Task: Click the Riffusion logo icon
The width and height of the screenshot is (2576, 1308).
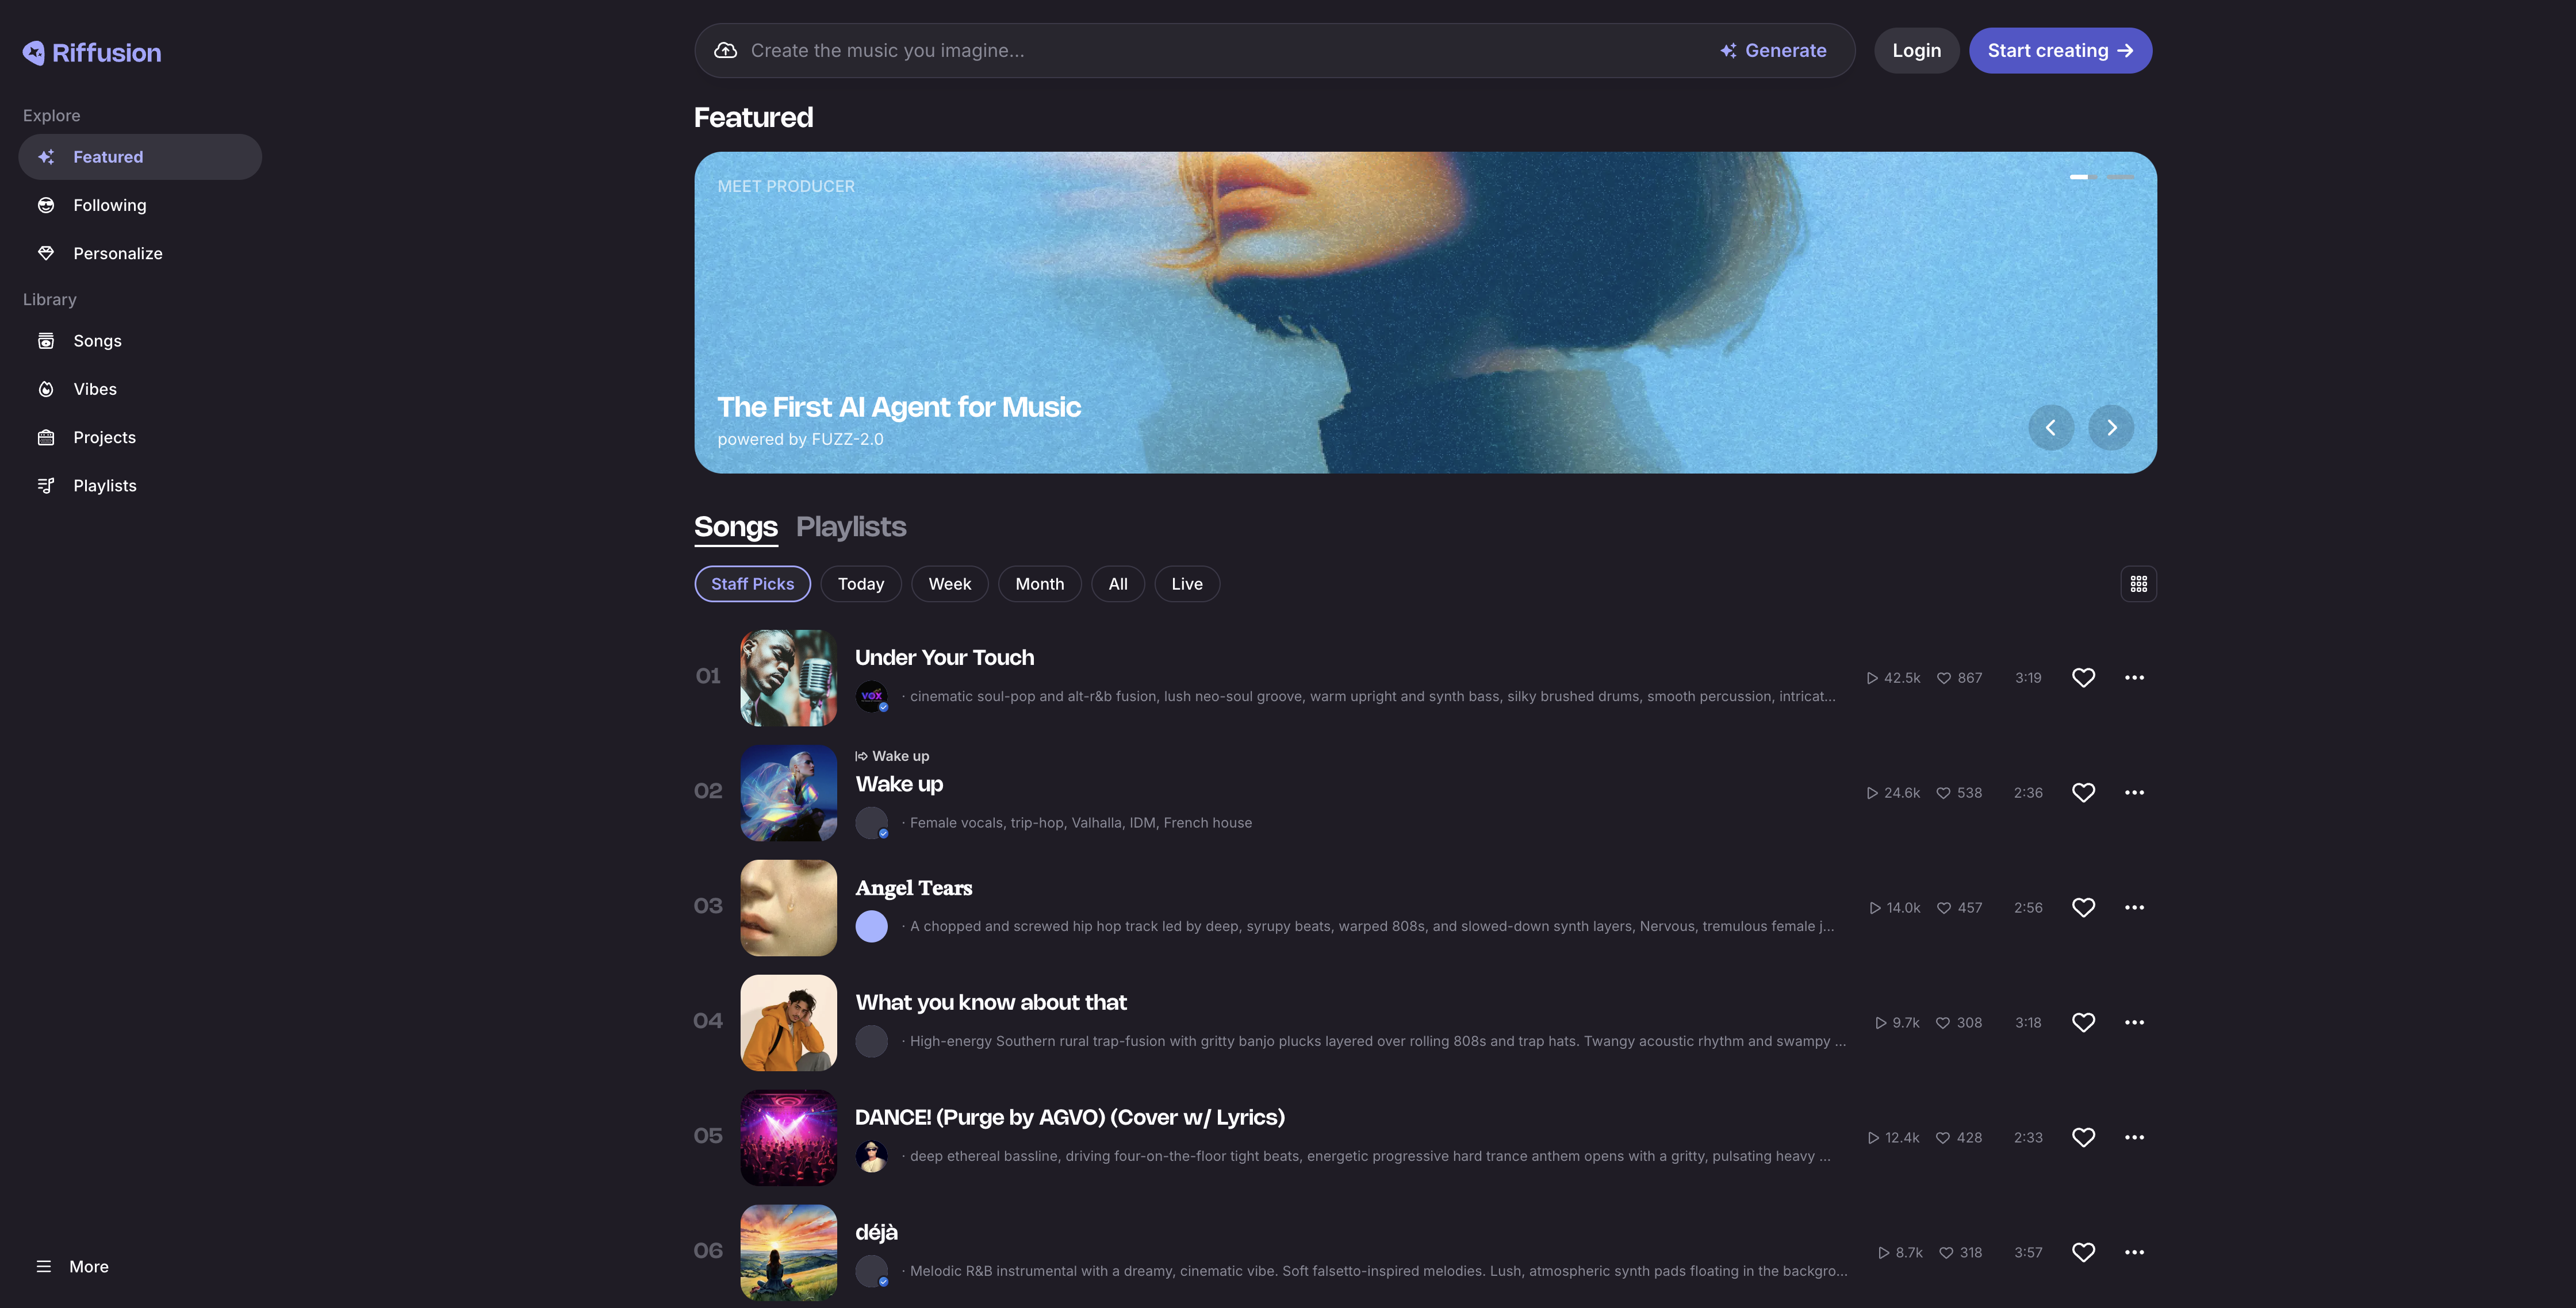Action: 34,53
